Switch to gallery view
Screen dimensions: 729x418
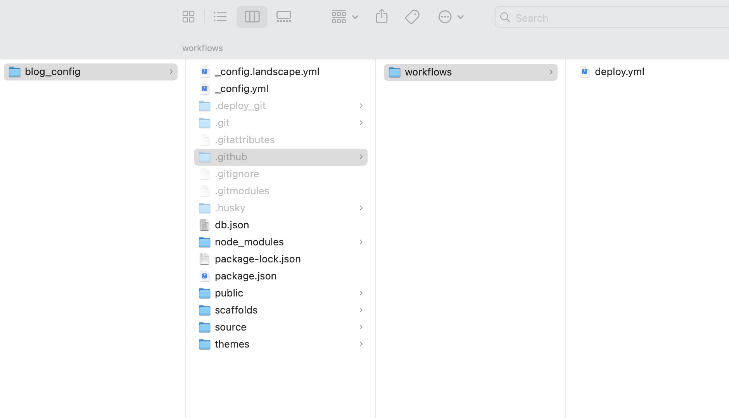tap(284, 17)
